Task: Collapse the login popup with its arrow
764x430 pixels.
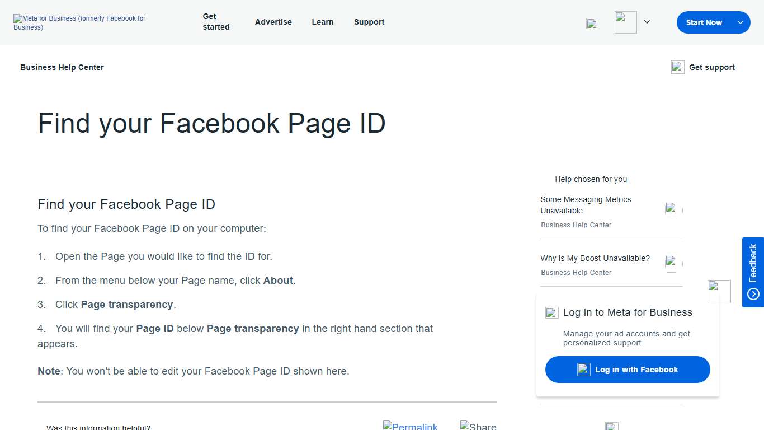Action: (x=719, y=291)
